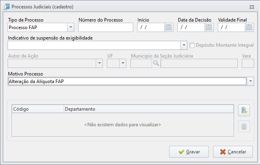Expand the Motivo Processo dropdown arrow
Viewport: 260px width, 165px height.
(250, 81)
